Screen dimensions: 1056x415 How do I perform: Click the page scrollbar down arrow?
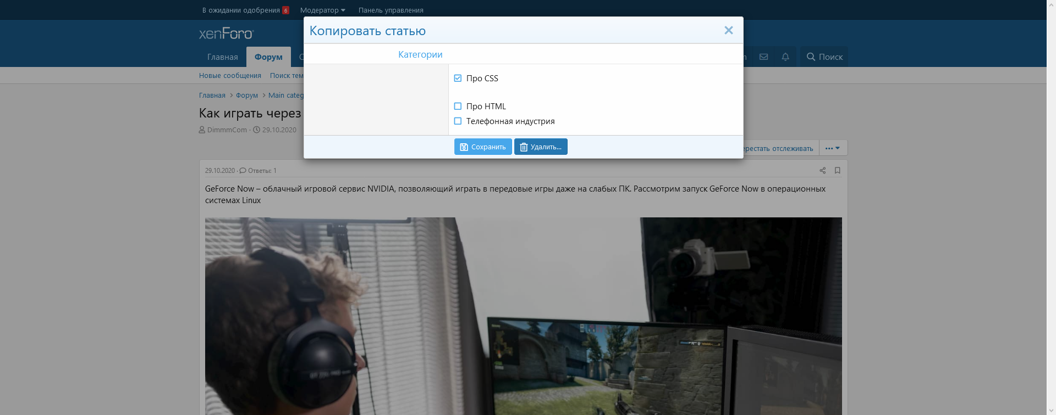1051,410
